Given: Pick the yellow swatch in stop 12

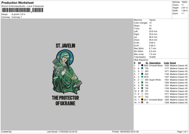Looking at the screenshot, I should tap(142, 97).
